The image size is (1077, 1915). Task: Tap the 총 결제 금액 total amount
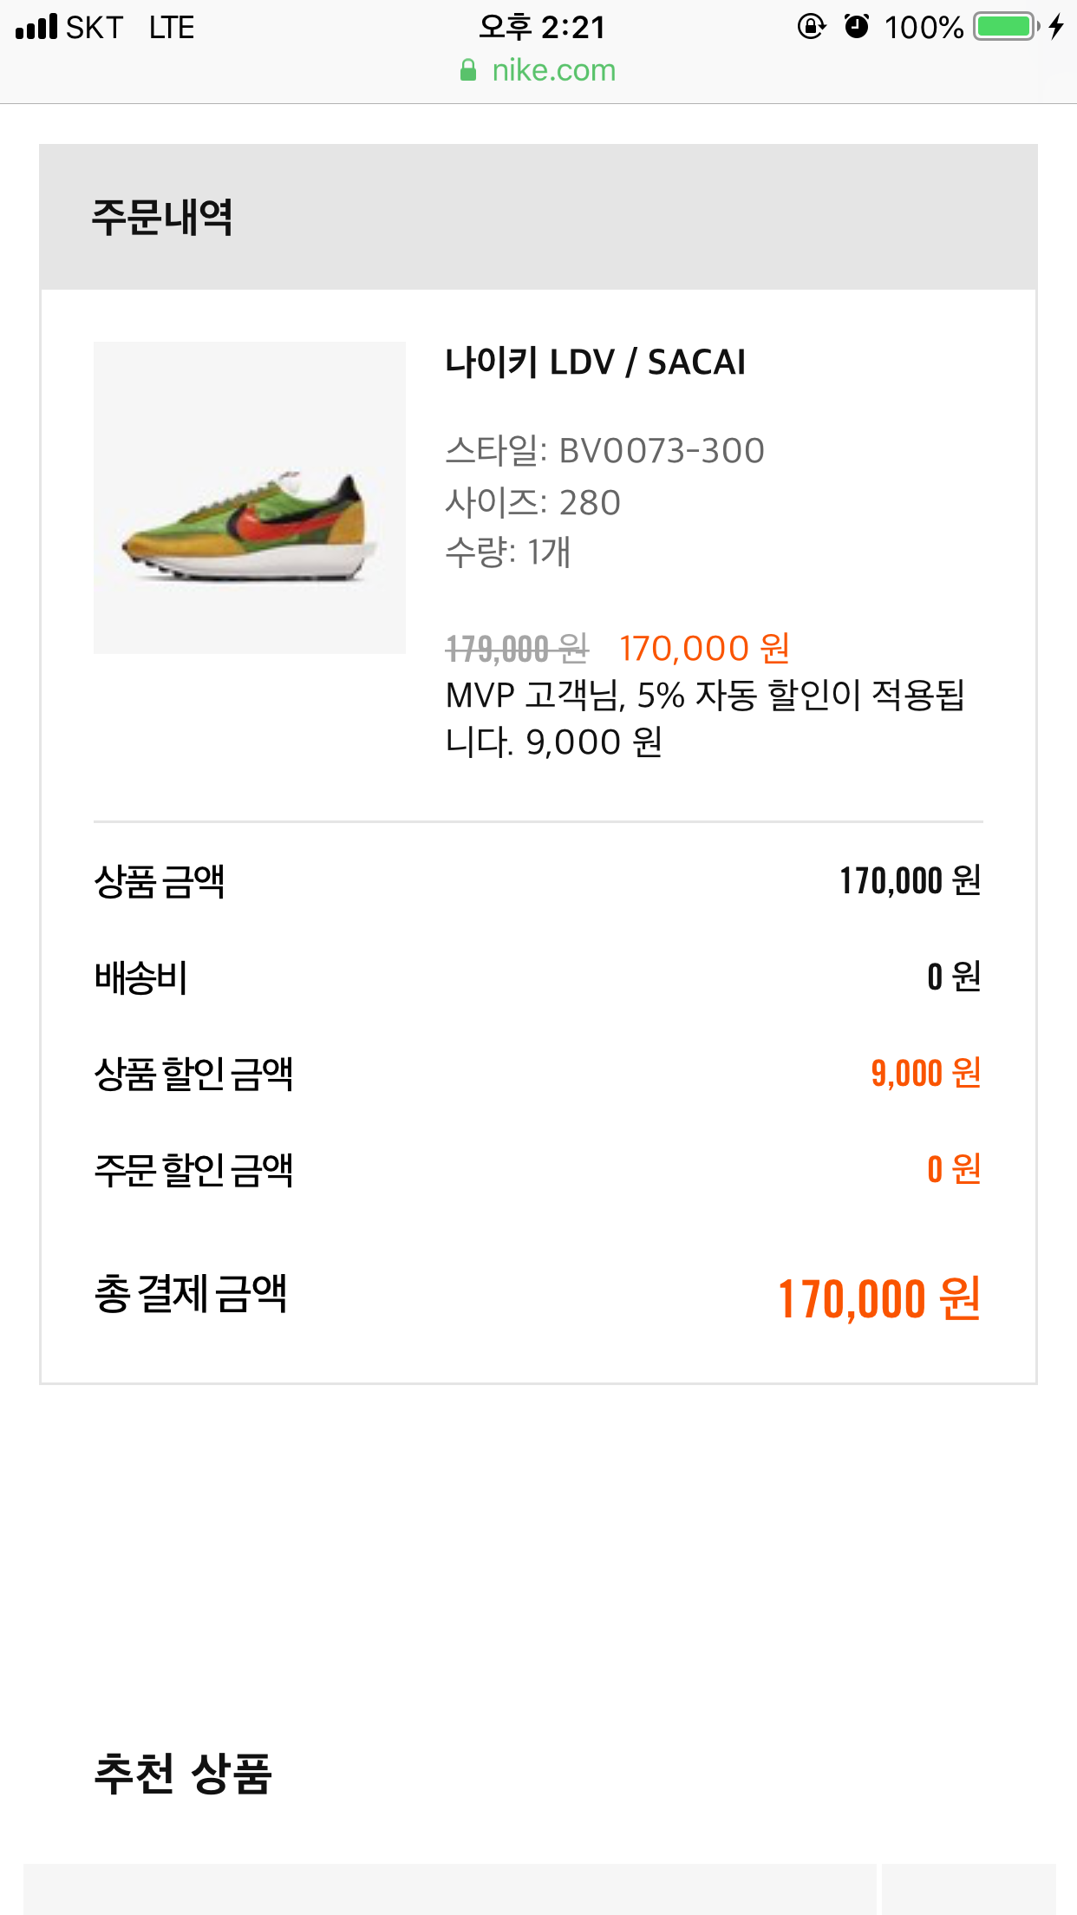pos(879,1298)
